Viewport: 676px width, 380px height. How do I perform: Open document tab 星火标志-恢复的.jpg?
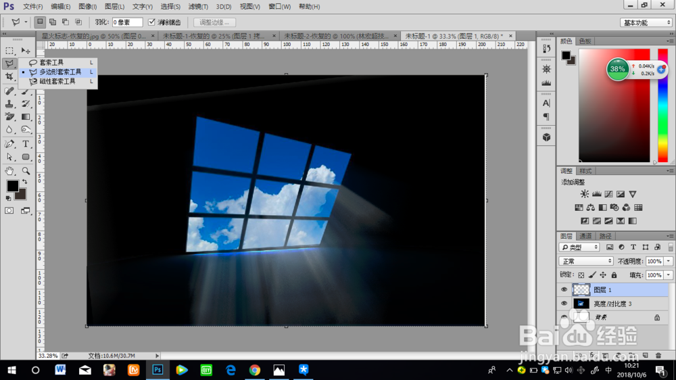pyautogui.click(x=94, y=37)
